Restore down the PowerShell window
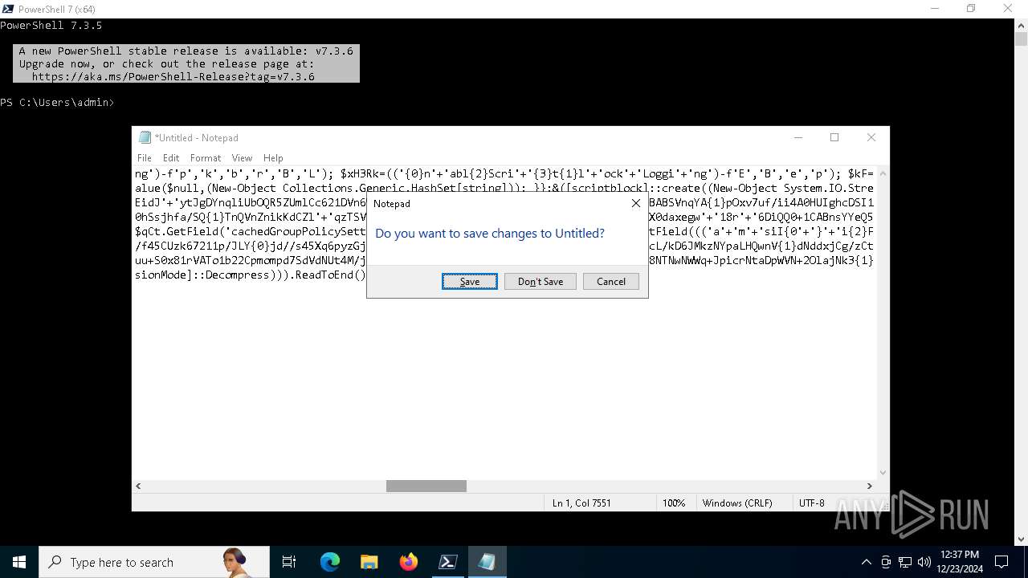 pyautogui.click(x=971, y=9)
